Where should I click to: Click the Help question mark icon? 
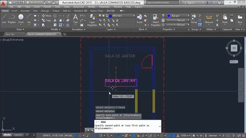pos(219,3)
